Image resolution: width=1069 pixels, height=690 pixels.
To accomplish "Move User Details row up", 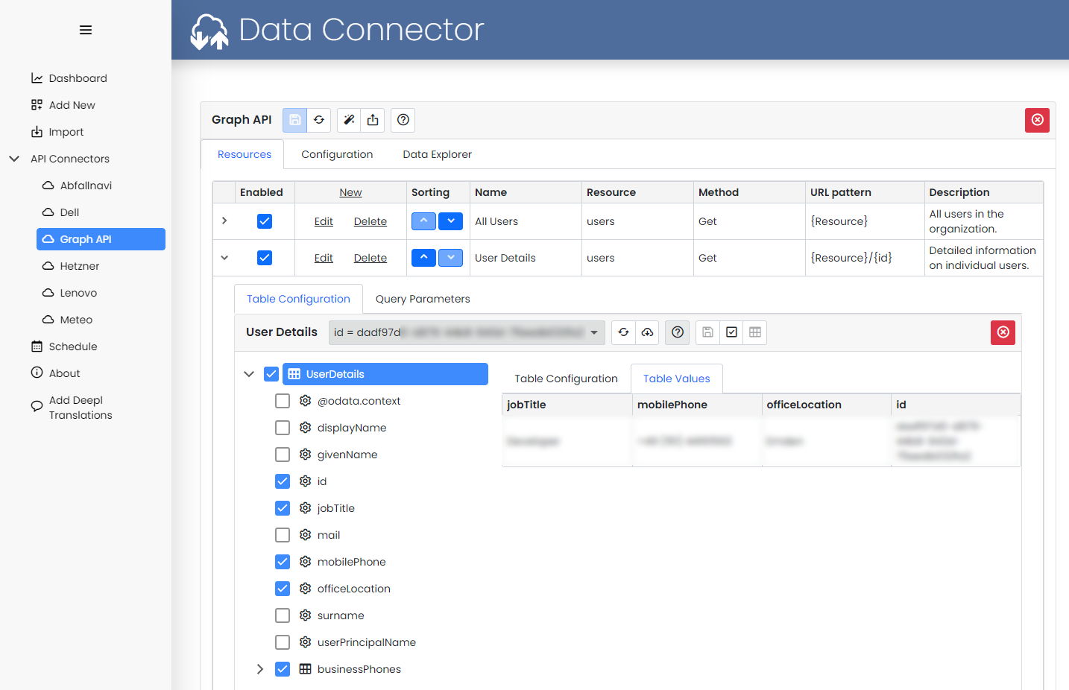I will pos(423,258).
